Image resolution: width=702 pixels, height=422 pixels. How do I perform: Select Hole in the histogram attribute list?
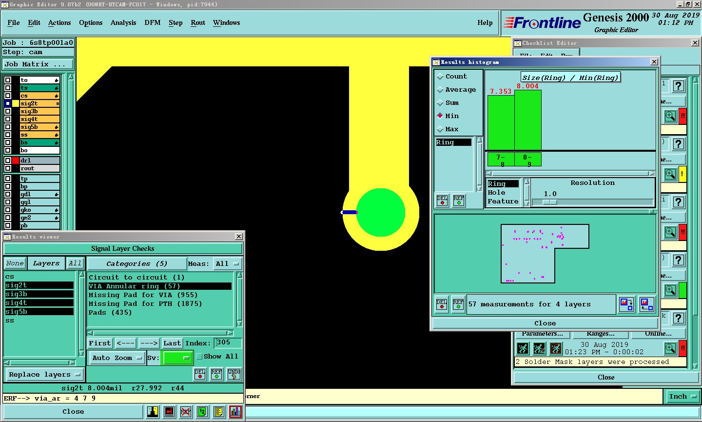pos(497,193)
